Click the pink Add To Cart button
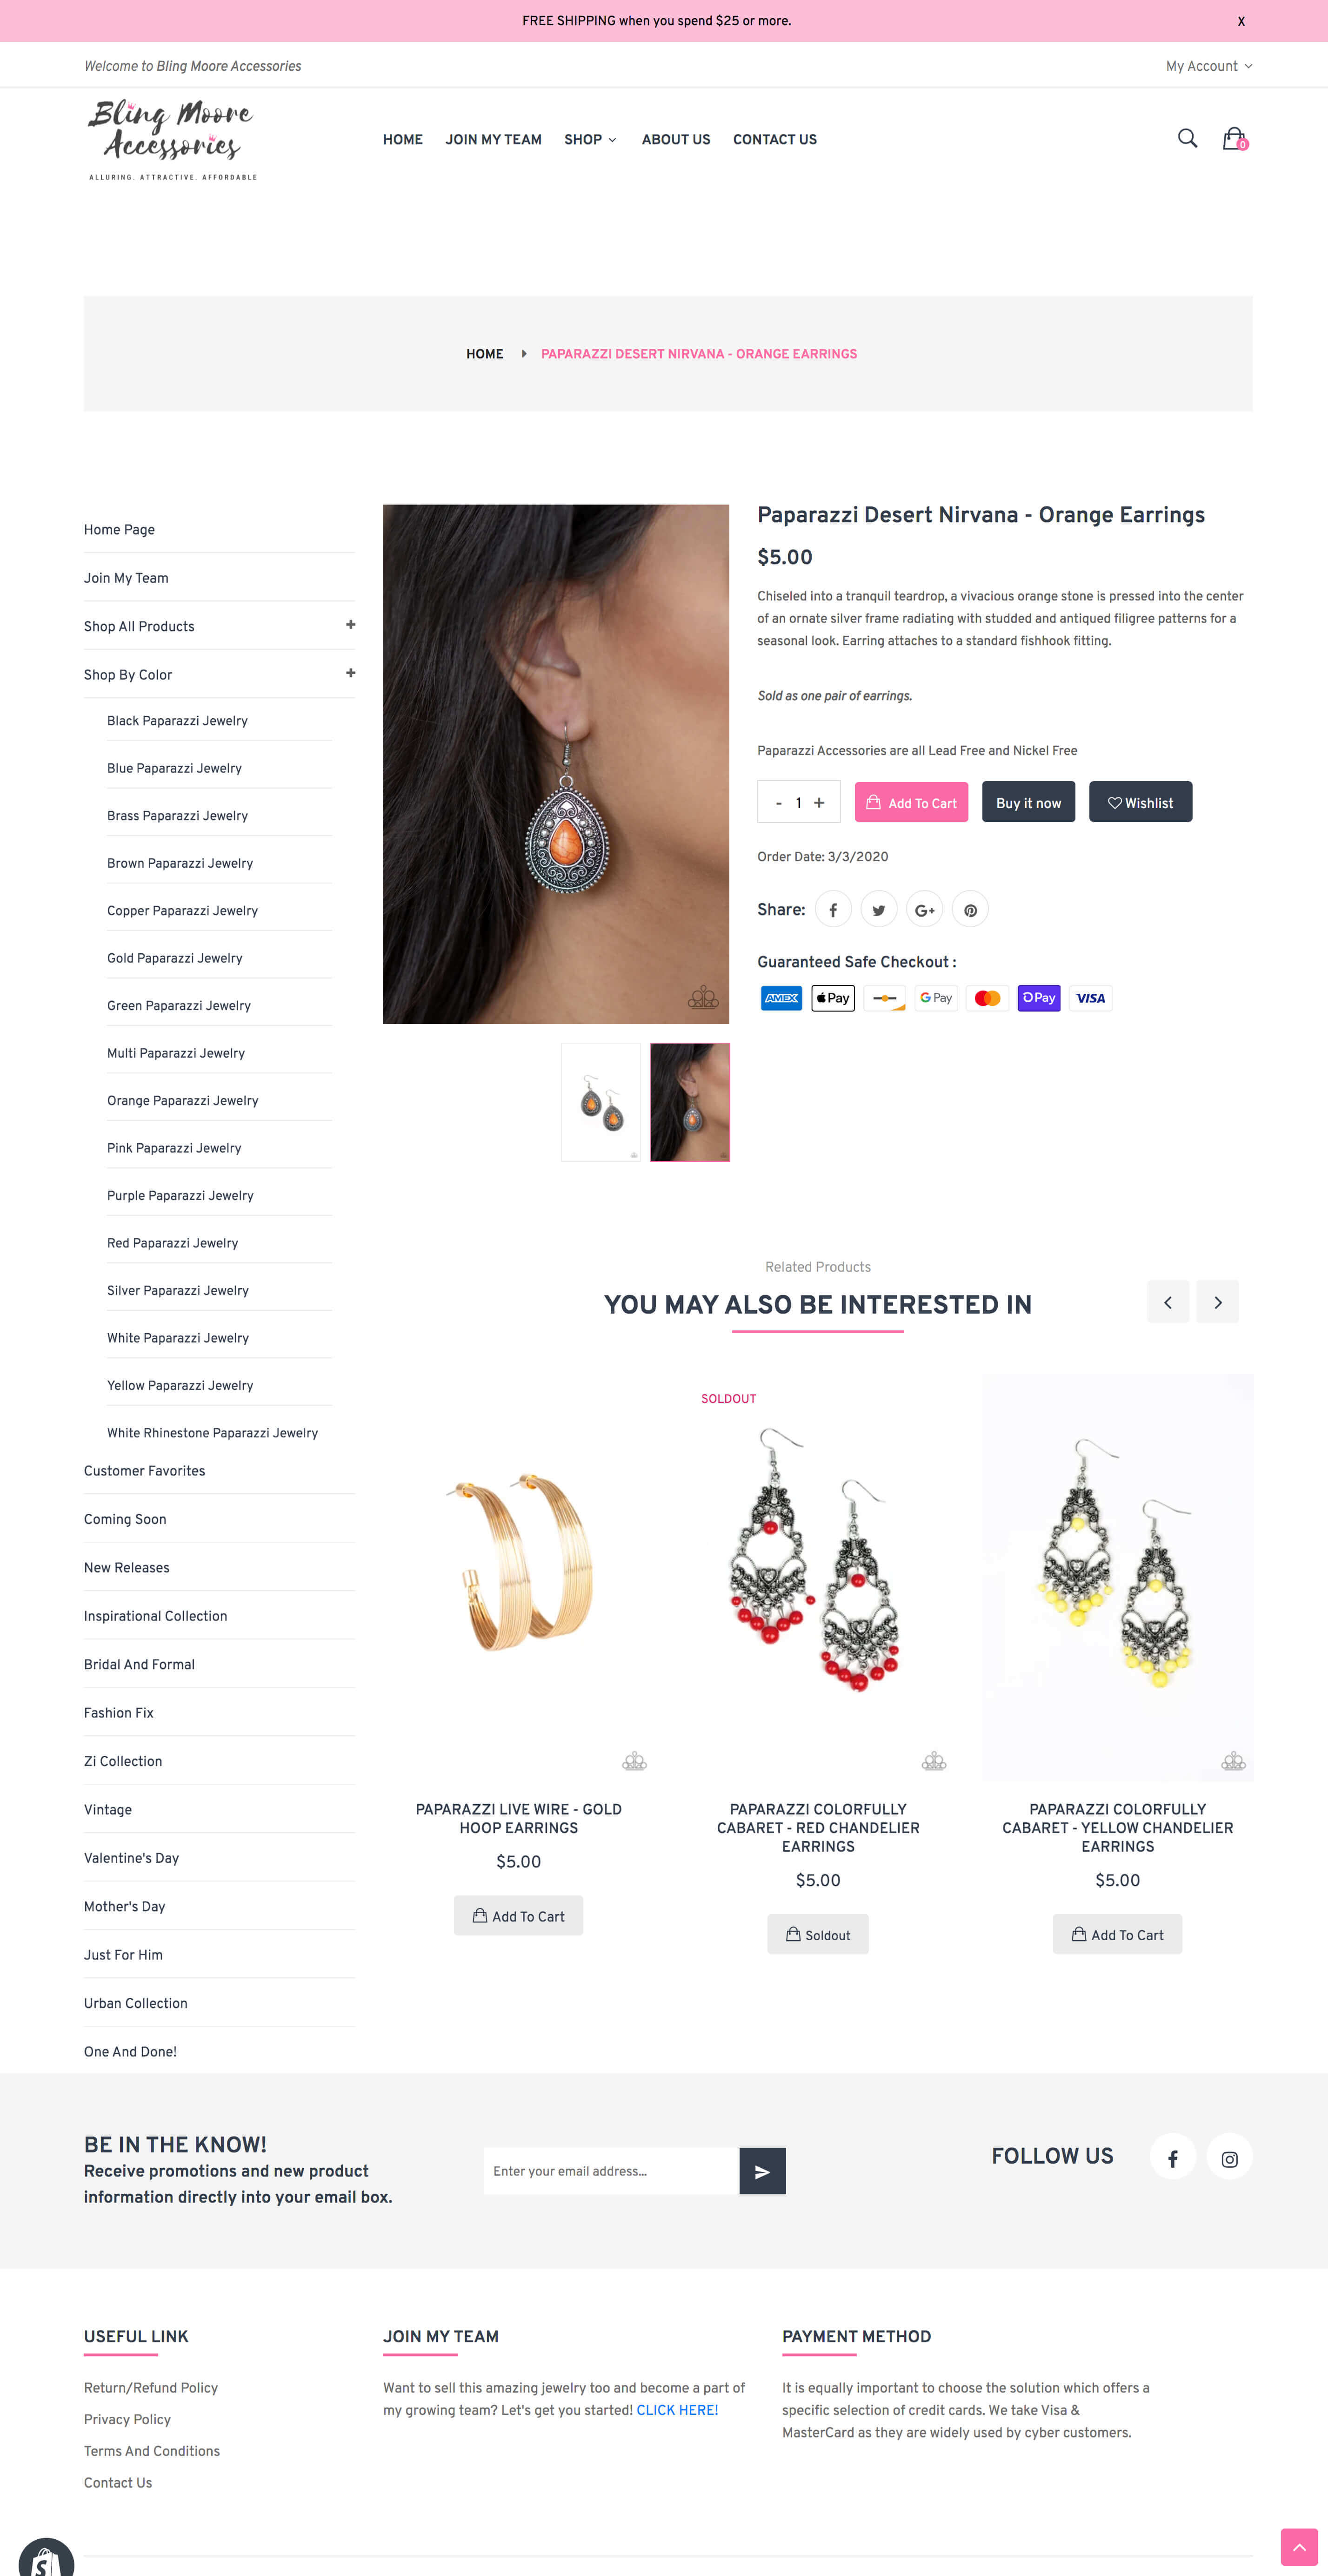Screen dimensions: 1328x2576 [911, 802]
